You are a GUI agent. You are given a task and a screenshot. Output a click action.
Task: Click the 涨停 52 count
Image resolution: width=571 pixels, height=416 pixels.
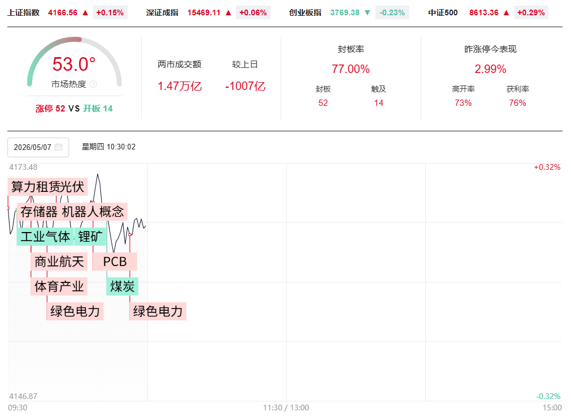coord(50,108)
